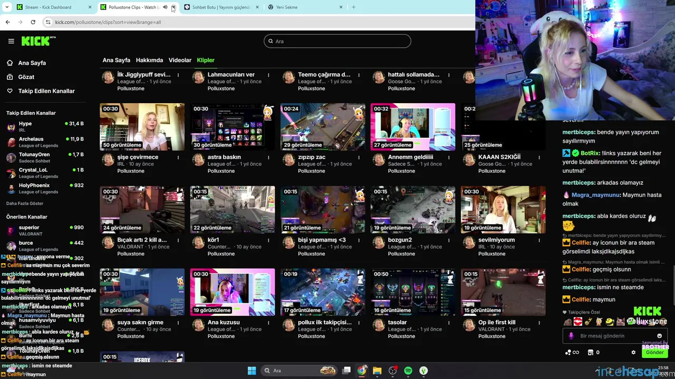Play the 'pollux ilk takipçisi' clip thumbnail

point(323,292)
